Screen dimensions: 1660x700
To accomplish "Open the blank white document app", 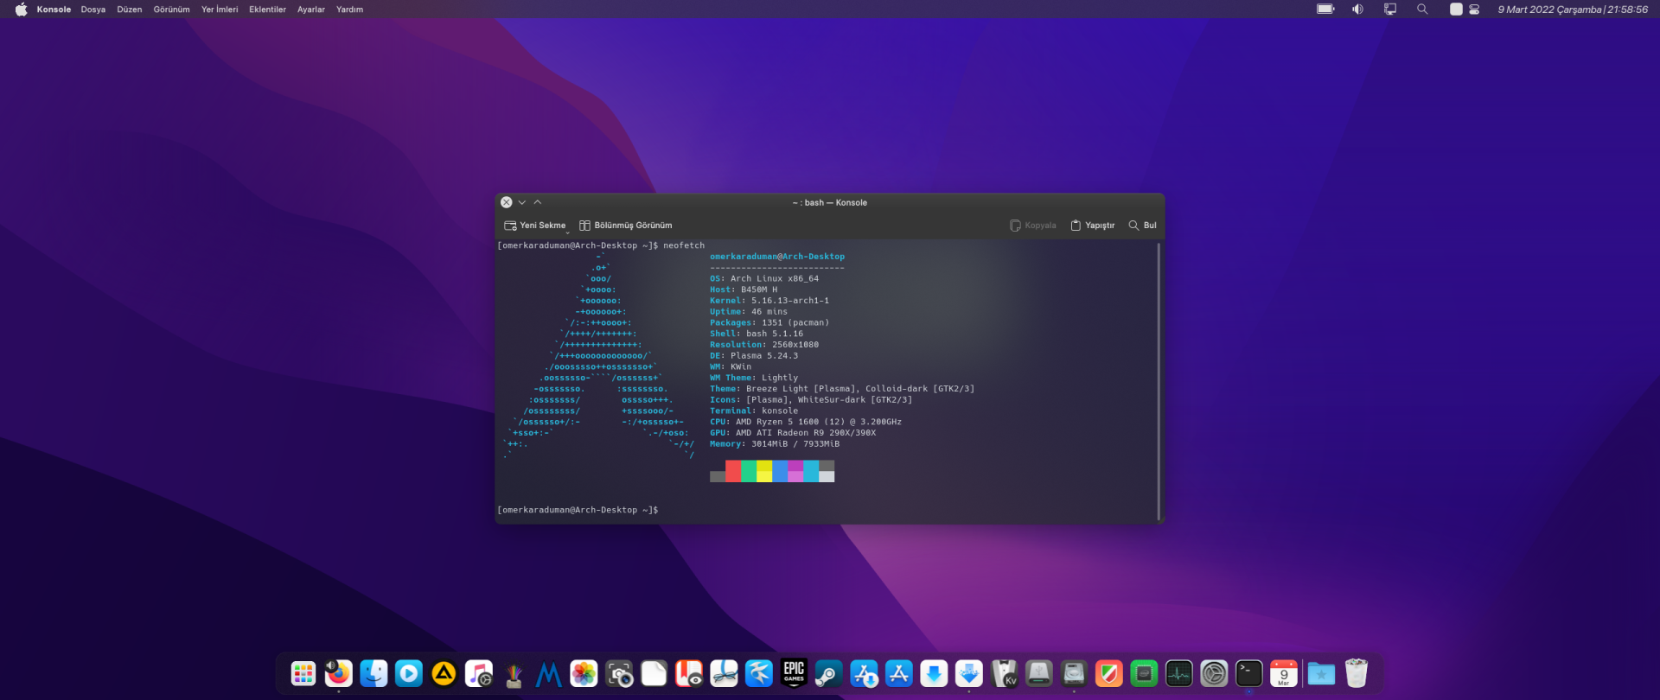I will coord(654,673).
